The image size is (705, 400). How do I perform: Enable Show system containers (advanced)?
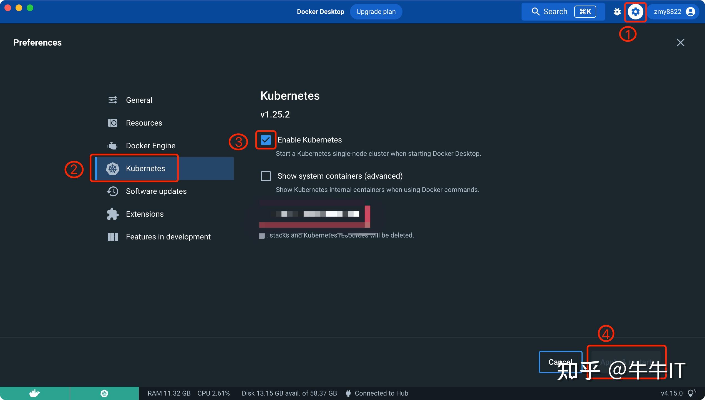(x=265, y=176)
